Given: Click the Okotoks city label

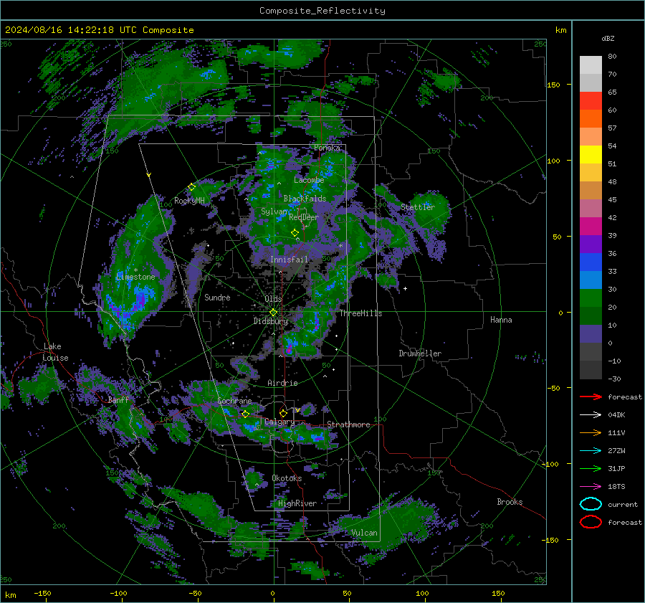Looking at the screenshot, I should click(287, 478).
